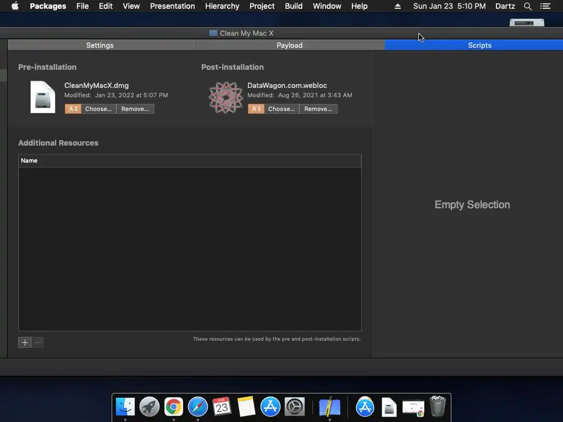Remove the DataWagon.com.webloc post-installation script
The image size is (563, 422).
318,109
